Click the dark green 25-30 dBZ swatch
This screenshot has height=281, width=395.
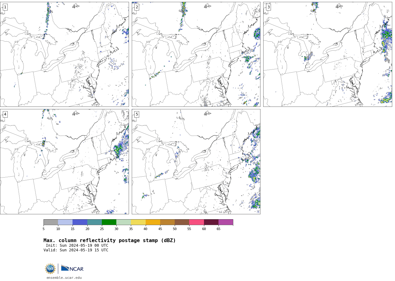pos(109,222)
